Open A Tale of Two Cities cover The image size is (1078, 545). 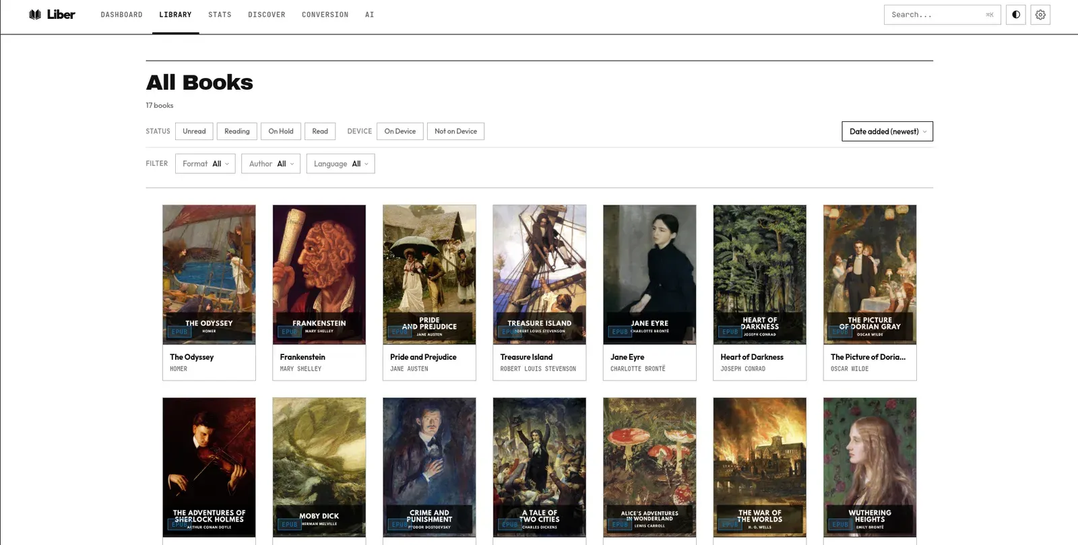pyautogui.click(x=540, y=468)
